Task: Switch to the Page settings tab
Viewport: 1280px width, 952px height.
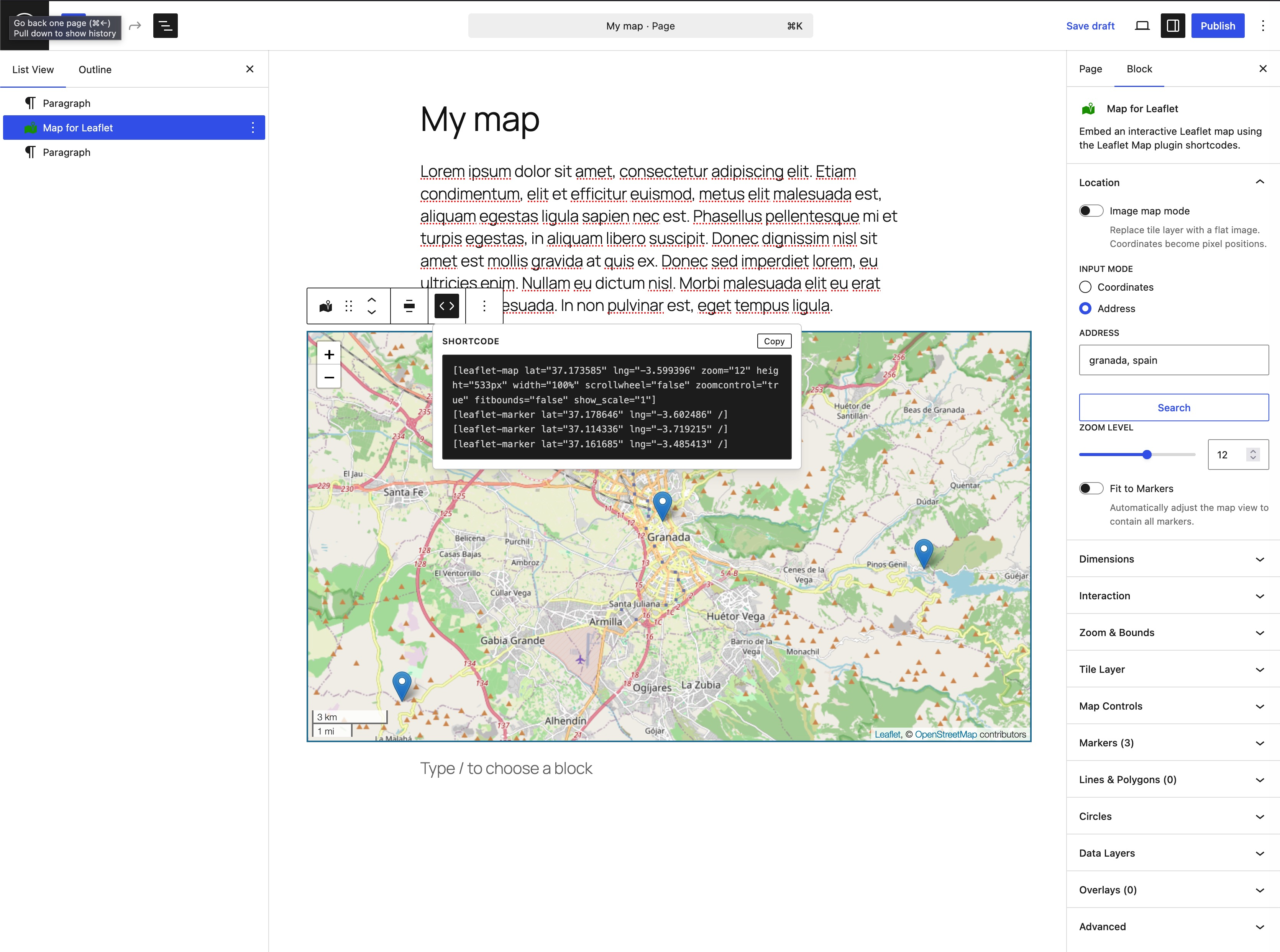Action: (x=1090, y=69)
